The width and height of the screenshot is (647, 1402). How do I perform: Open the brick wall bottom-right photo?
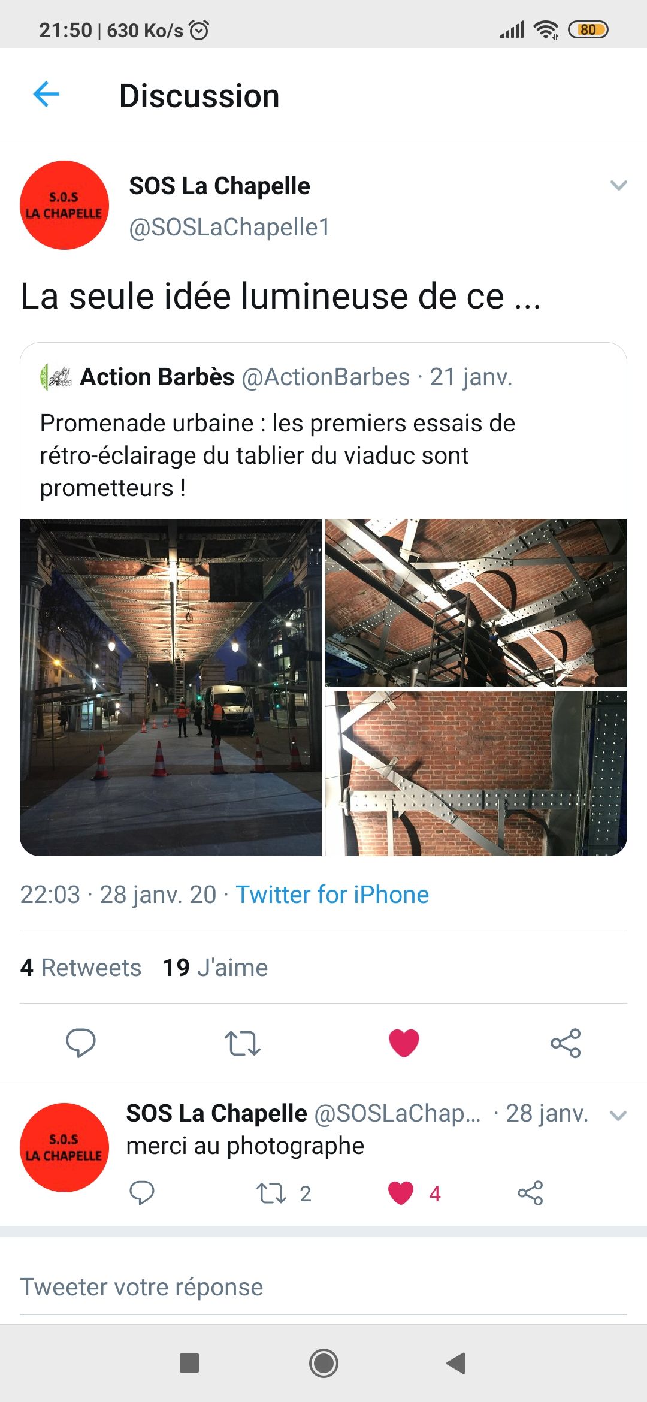(476, 773)
